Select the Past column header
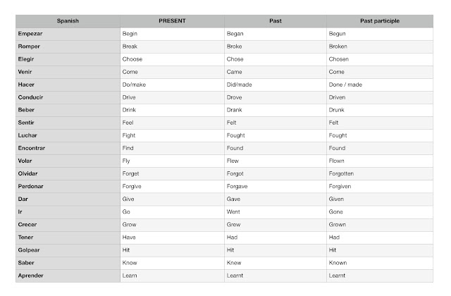Screen dimensions: 451x296 tap(276, 21)
